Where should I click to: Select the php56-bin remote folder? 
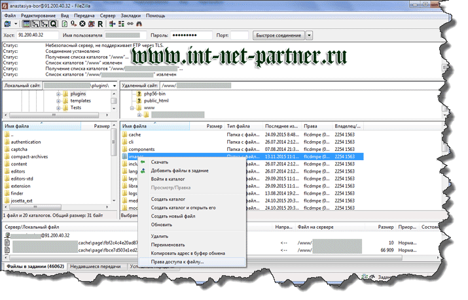click(154, 93)
